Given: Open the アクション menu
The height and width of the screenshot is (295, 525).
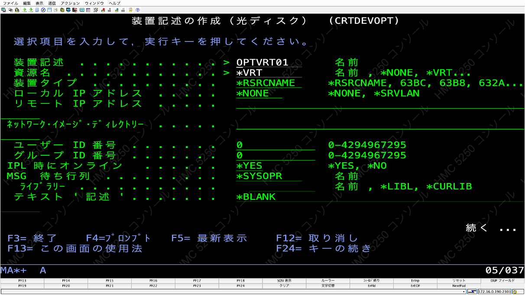Looking at the screenshot, I should (70, 3).
